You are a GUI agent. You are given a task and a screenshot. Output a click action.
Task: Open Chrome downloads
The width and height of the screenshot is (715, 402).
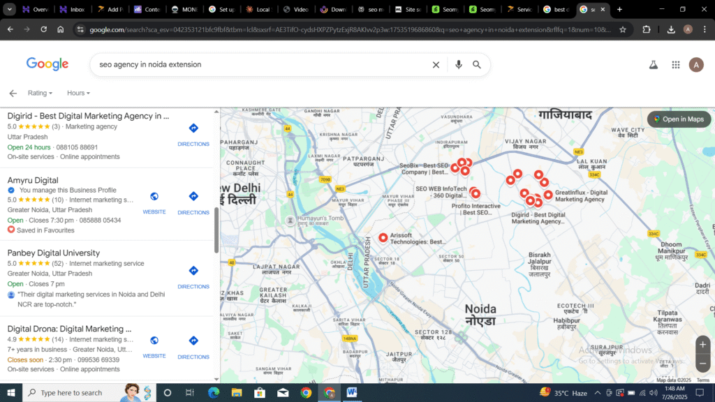coord(671,29)
